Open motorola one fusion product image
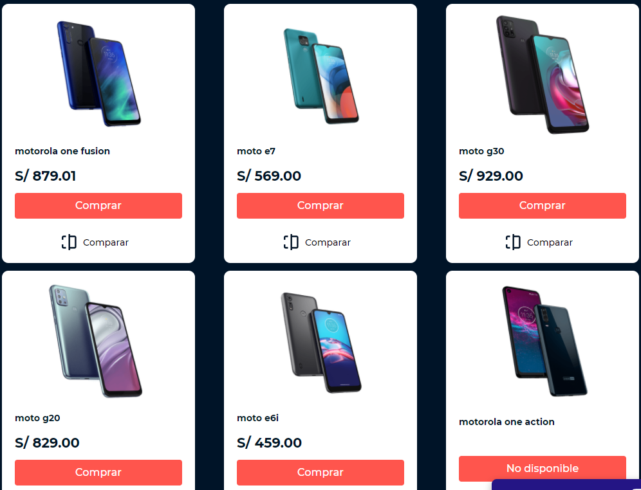Image resolution: width=641 pixels, height=490 pixels. pyautogui.click(x=98, y=73)
